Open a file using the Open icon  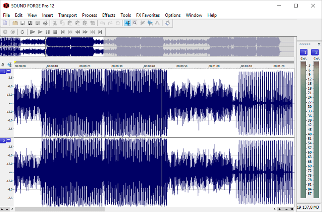pos(15,23)
